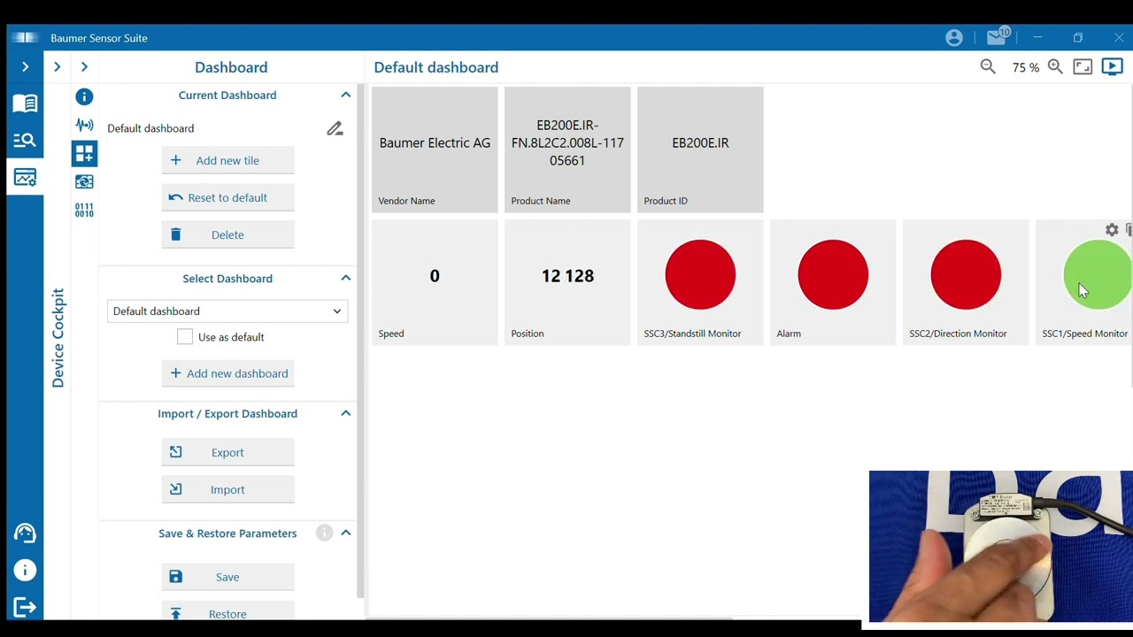
Task: Start dashboard presentation mode icon
Action: (x=1113, y=67)
